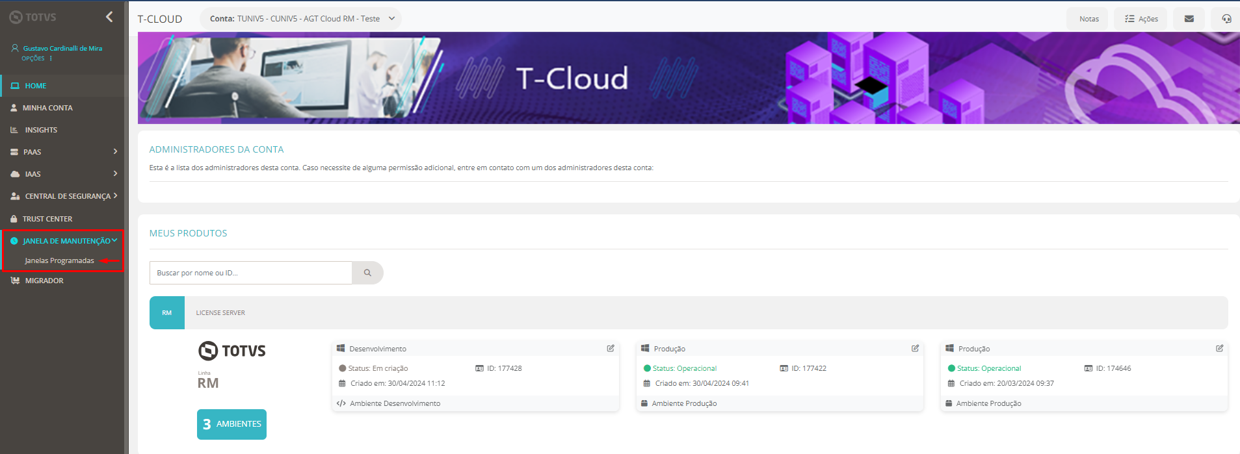1240x454 pixels.
Task: Click the T-CLOUD title in header
Action: 160,19
